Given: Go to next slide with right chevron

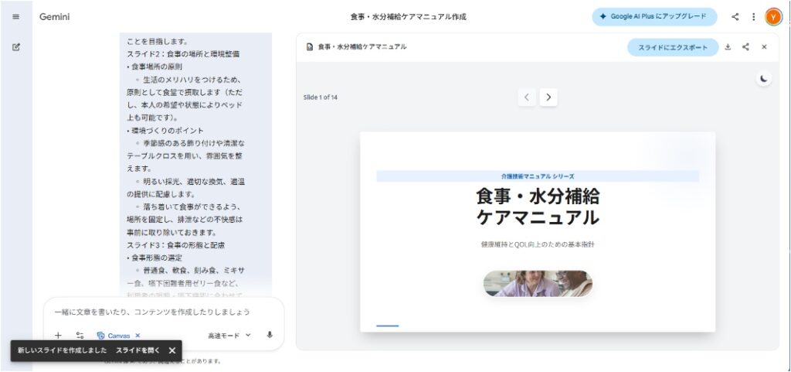Looking at the screenshot, I should pos(548,97).
